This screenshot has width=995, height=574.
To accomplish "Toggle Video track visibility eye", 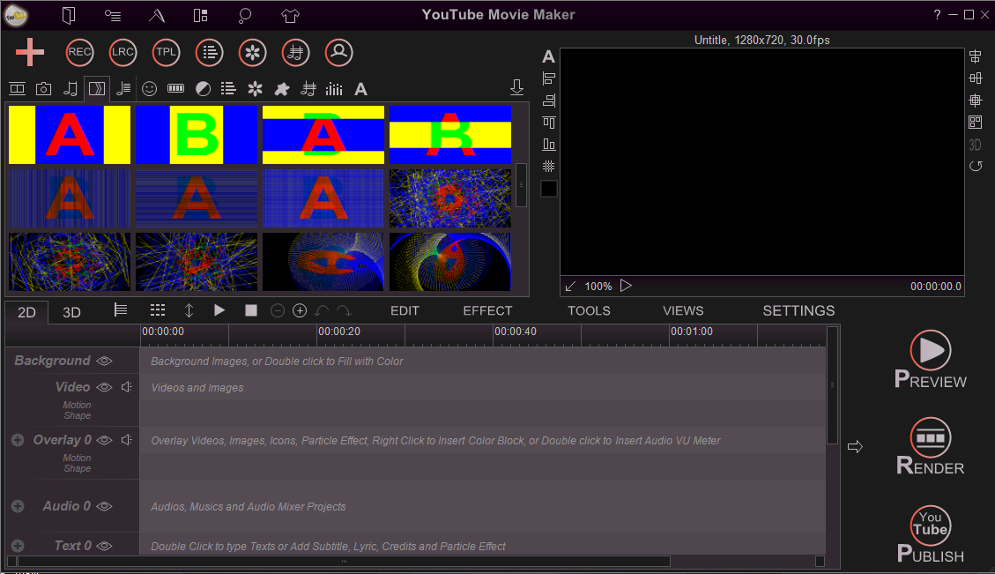I will tap(105, 387).
